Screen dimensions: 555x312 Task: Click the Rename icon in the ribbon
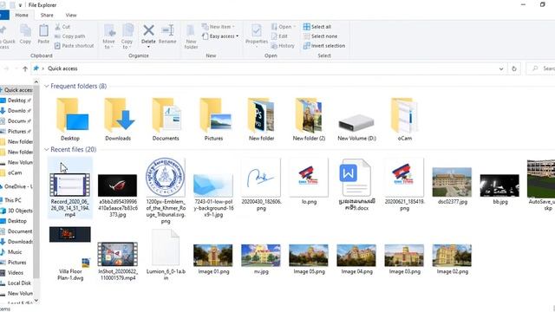coord(167,30)
